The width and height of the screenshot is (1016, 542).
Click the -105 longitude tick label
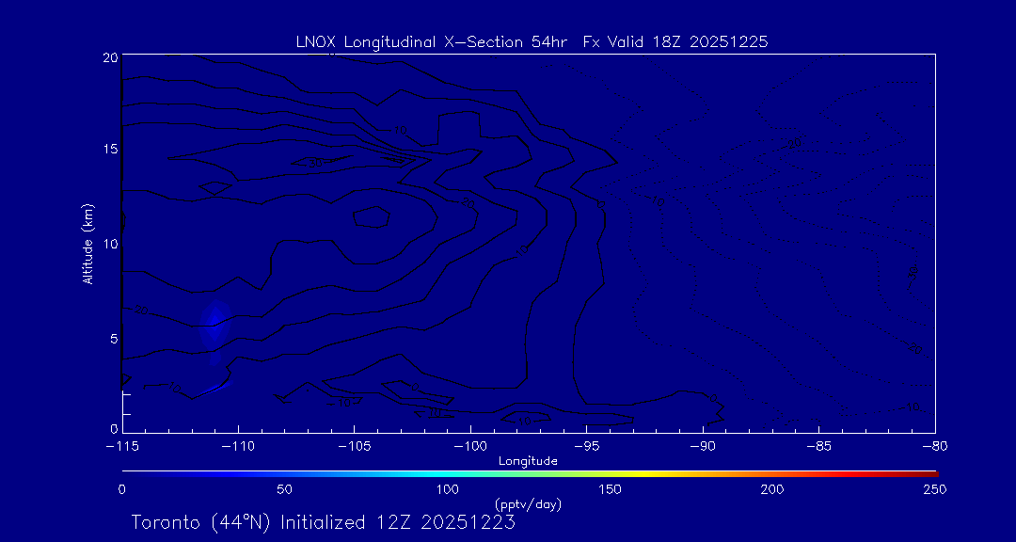click(355, 447)
